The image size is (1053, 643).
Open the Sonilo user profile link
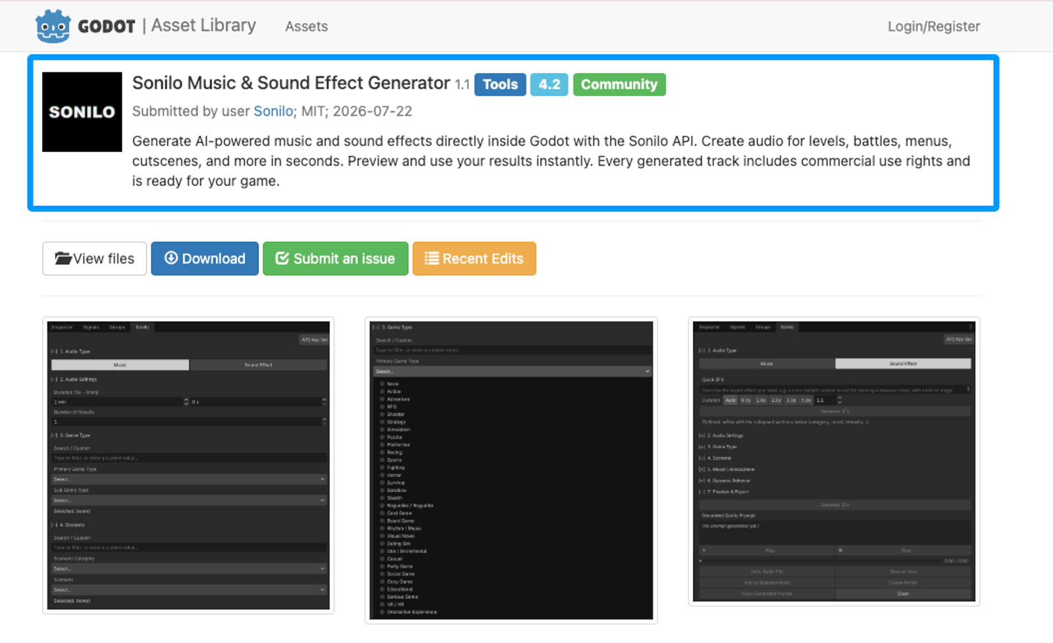pos(273,111)
